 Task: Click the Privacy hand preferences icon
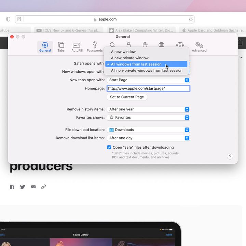tap(145, 44)
